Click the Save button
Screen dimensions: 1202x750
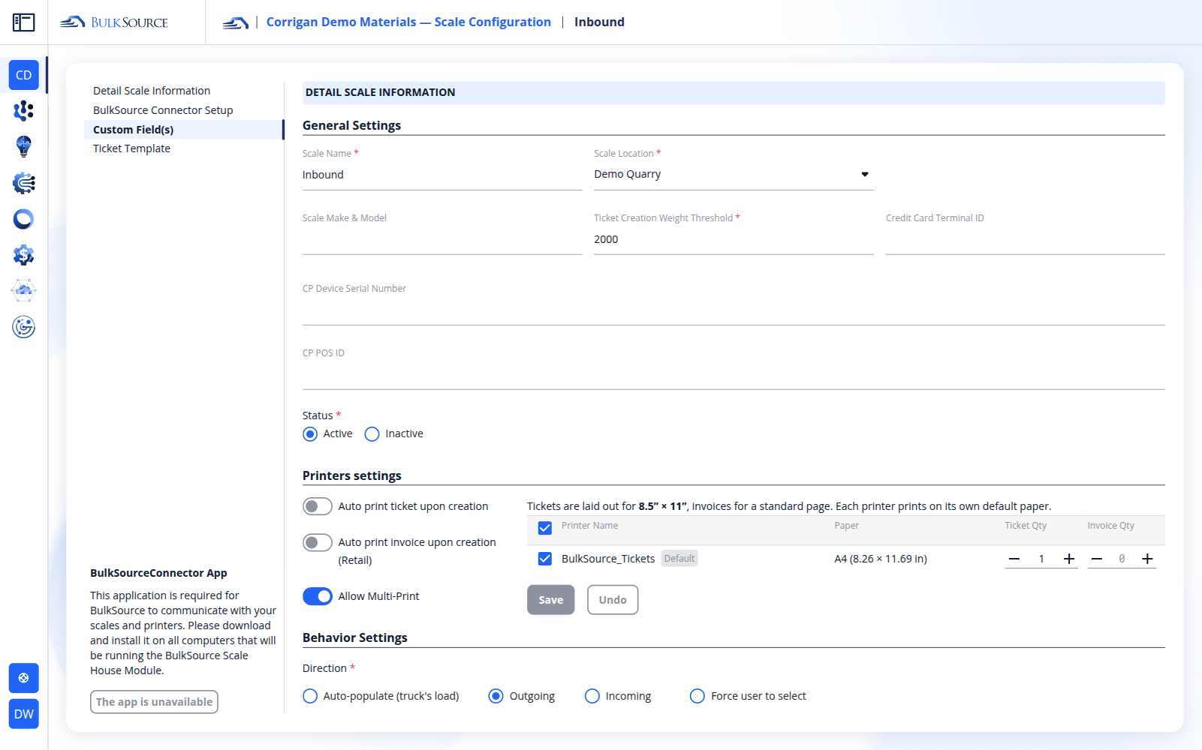click(551, 600)
